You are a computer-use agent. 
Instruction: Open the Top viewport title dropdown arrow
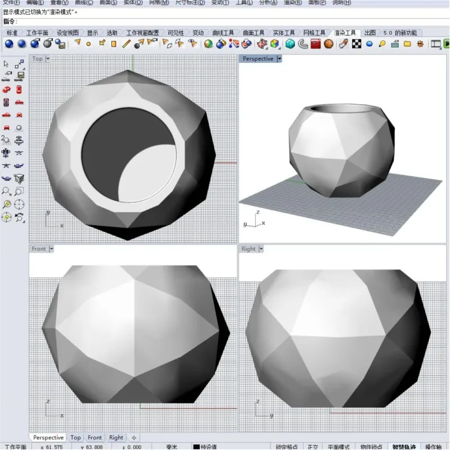48,58
